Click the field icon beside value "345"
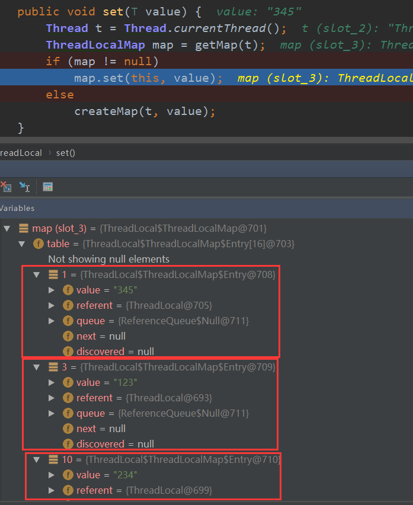Image resolution: width=413 pixels, height=505 pixels. click(69, 290)
